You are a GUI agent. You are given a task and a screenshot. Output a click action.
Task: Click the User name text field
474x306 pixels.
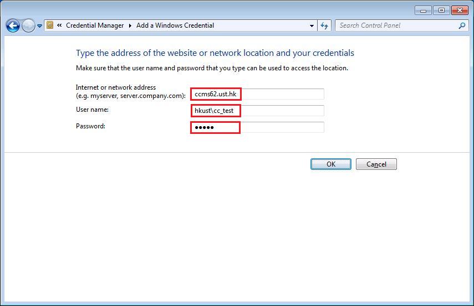point(257,111)
